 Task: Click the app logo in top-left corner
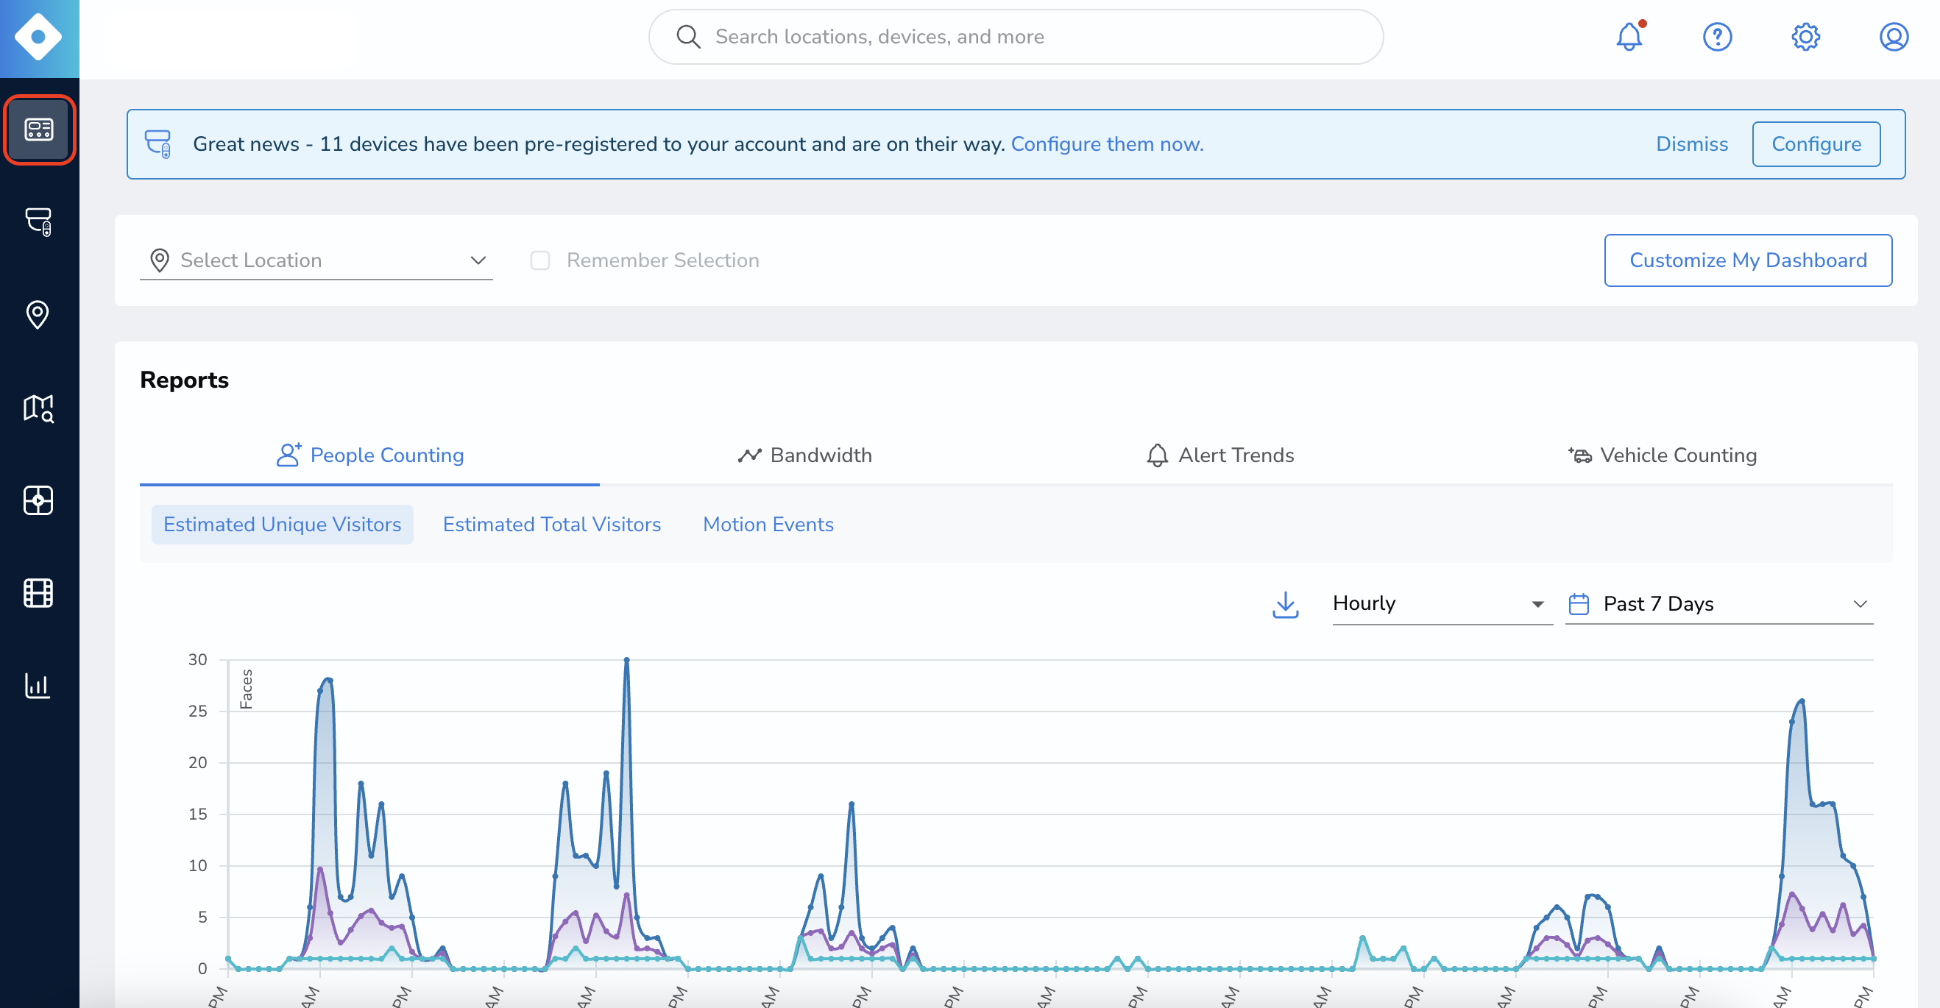(x=39, y=38)
